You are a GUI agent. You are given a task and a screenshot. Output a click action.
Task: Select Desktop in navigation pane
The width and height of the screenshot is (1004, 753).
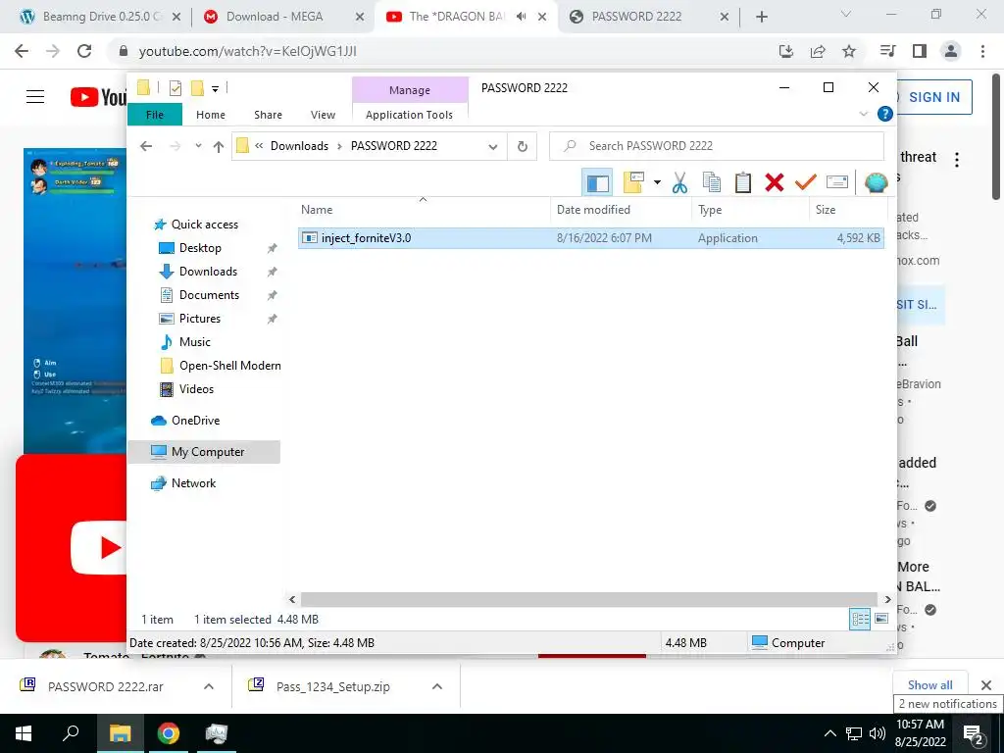click(x=200, y=248)
